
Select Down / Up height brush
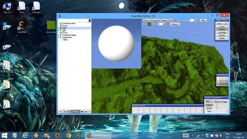[x=222, y=24]
